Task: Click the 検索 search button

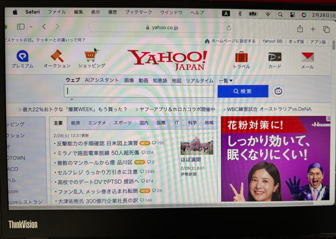Action: point(243,91)
